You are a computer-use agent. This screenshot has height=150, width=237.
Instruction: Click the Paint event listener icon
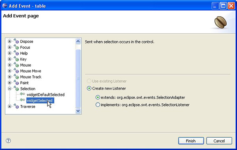tap(16, 82)
